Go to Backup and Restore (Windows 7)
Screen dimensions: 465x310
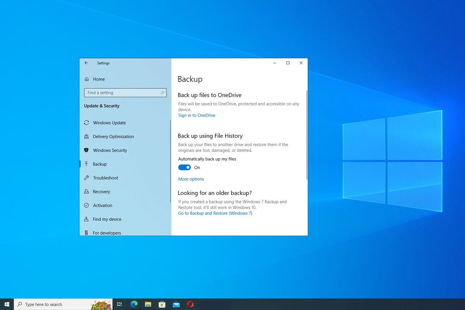215,213
